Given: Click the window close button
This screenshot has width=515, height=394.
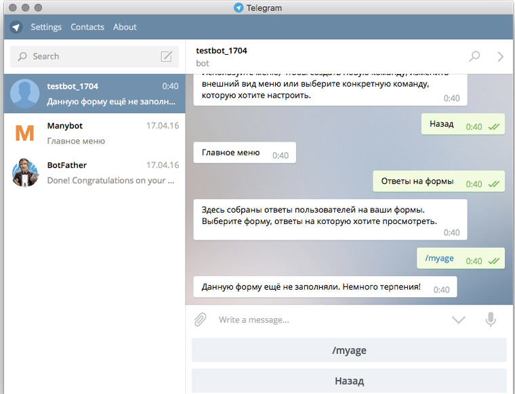Looking at the screenshot, I should (13, 7).
